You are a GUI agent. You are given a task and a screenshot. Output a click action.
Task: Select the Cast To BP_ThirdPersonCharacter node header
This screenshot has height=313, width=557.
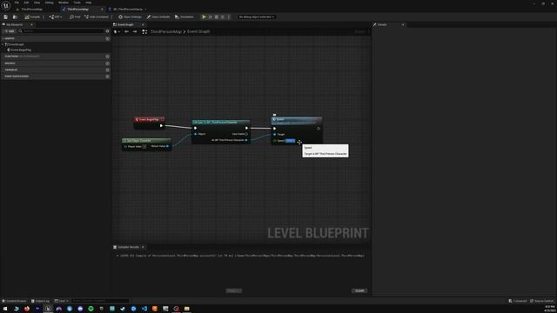[x=220, y=122]
